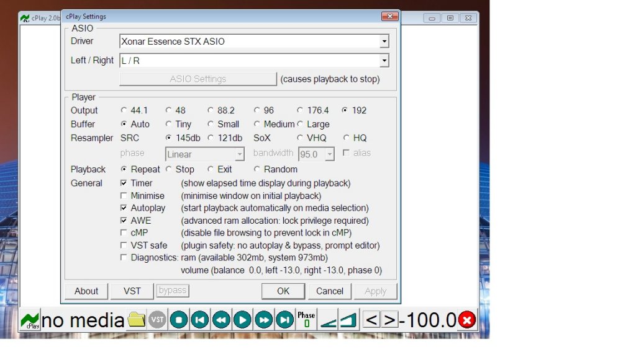Screen dimensions: 636x357
Task: Choose Large buffer size
Action: pos(314,124)
